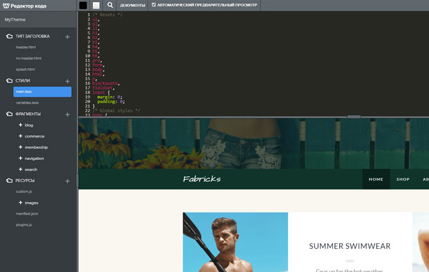
Task: Click the 'margin: 0;' code line
Action: pos(109,97)
